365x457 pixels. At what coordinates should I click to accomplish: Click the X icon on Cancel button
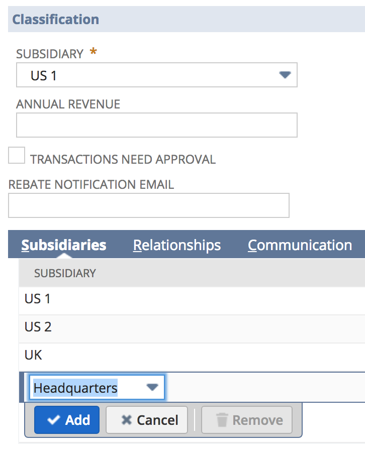(127, 420)
